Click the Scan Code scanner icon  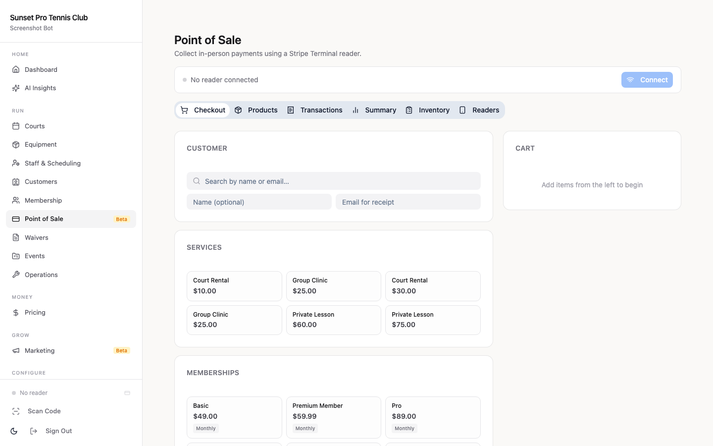[x=16, y=411]
